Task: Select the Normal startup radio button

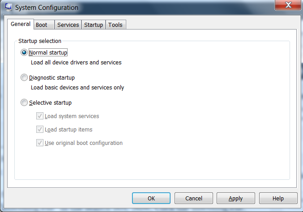Action: pyautogui.click(x=24, y=53)
